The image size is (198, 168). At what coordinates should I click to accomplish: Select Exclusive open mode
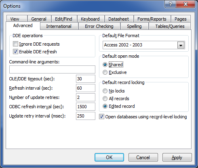click(105, 72)
